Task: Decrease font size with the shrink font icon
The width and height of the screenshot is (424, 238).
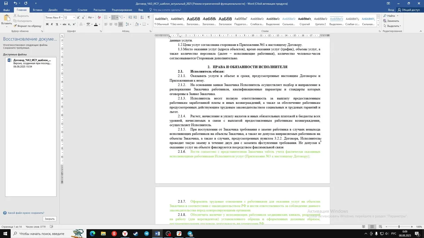Action: [x=83, y=18]
